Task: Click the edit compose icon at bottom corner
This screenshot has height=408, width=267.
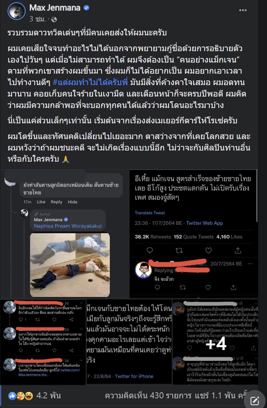Action: [x=255, y=401]
